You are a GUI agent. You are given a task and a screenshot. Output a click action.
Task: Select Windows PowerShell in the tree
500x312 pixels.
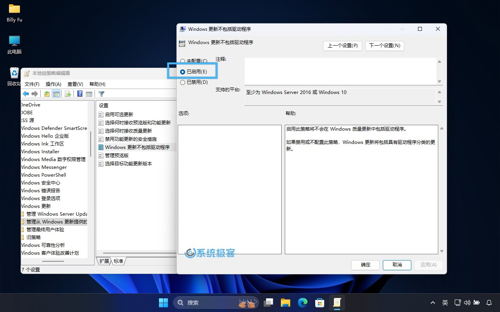pos(43,175)
